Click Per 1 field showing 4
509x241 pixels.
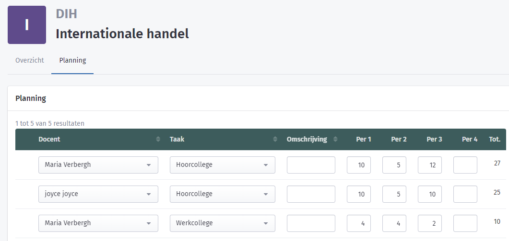tap(359, 223)
